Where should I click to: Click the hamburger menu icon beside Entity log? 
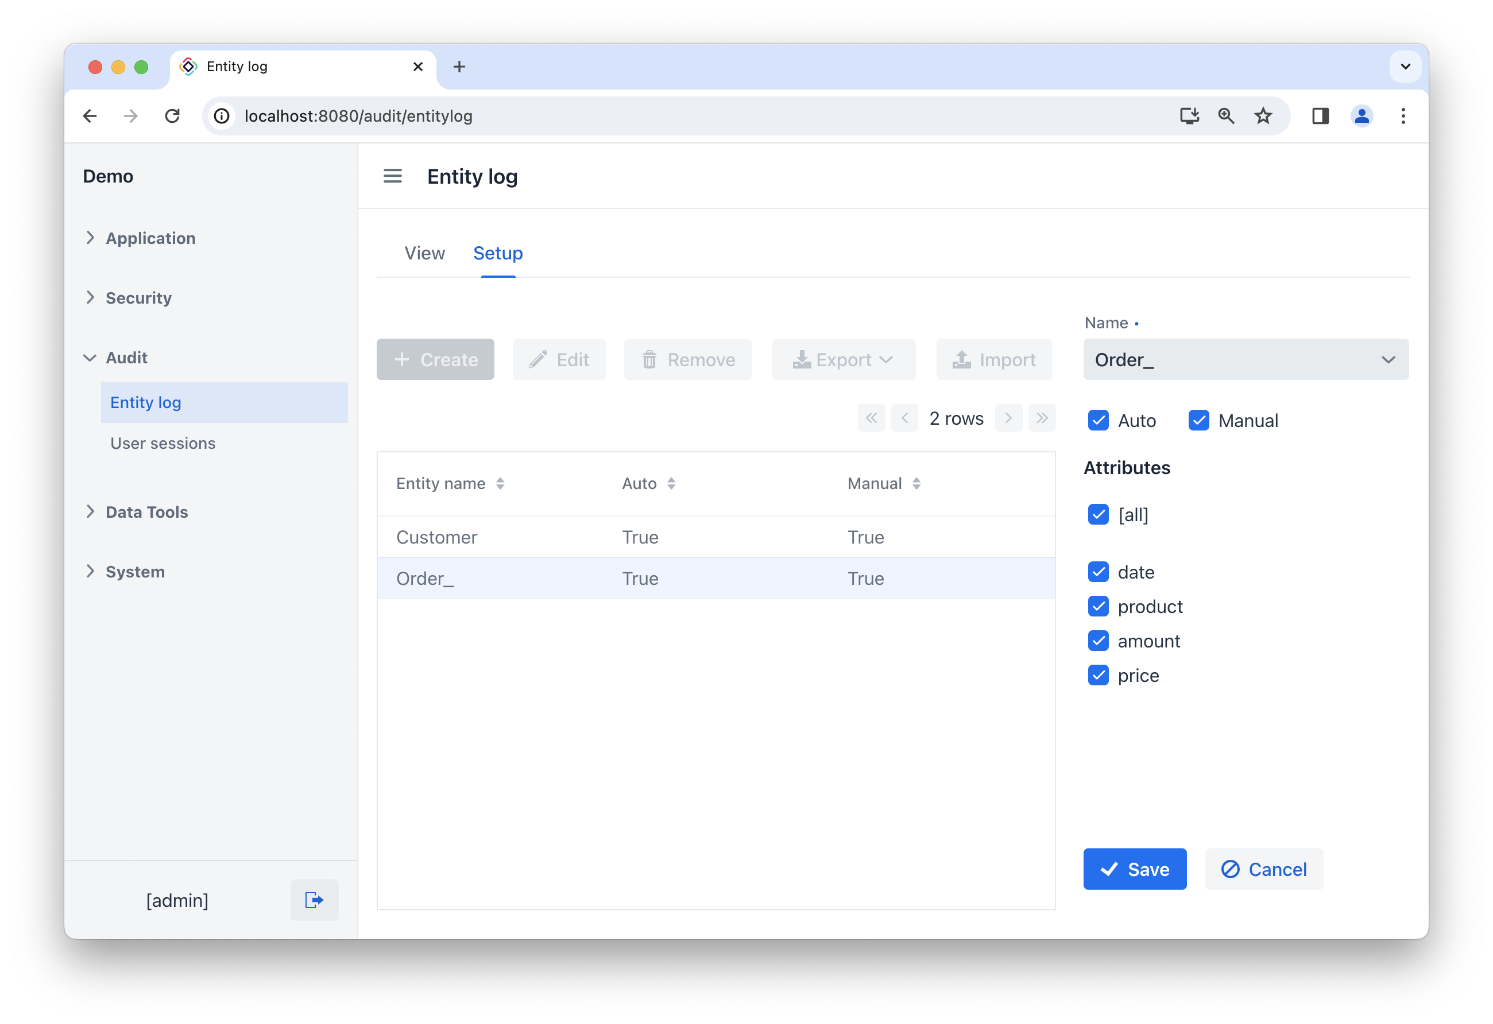tap(393, 176)
